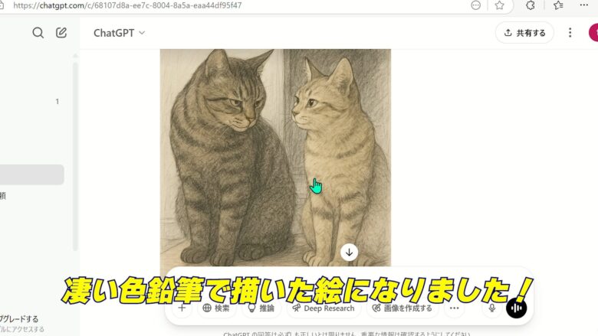
Task: Select 画像を作成する image creation tool
Action: (402, 308)
